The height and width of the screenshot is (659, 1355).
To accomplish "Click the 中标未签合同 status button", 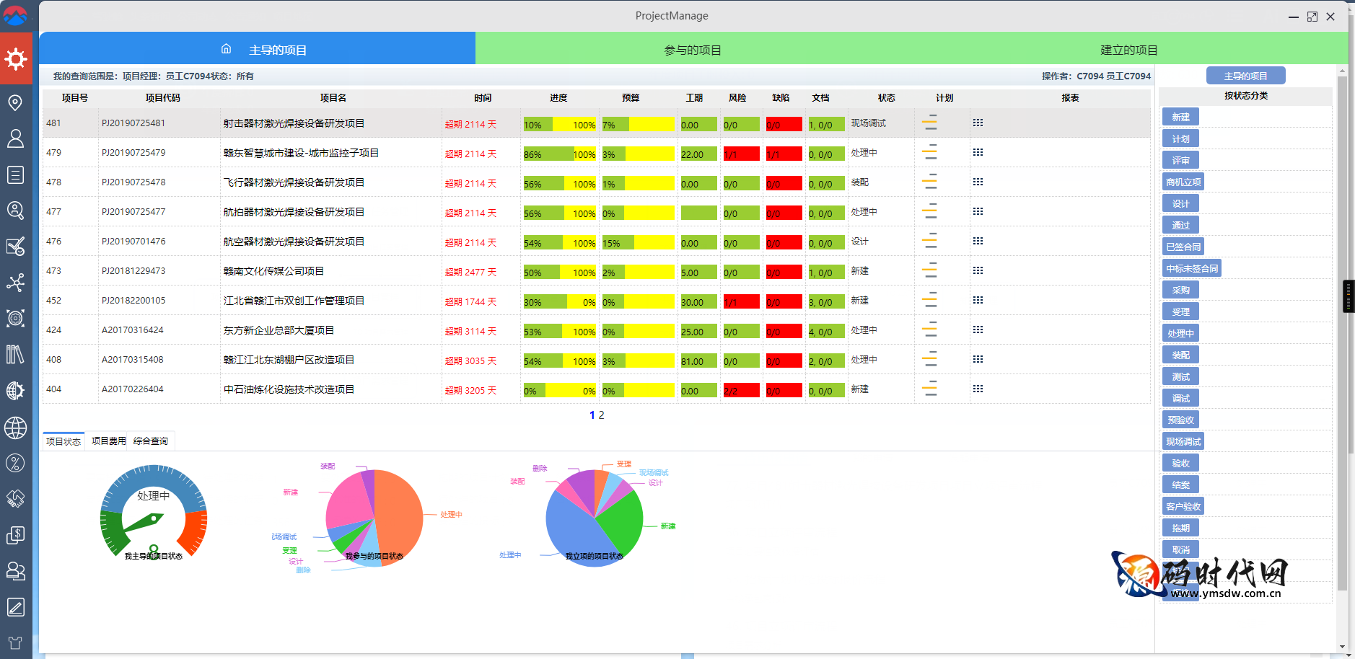I will (x=1192, y=268).
